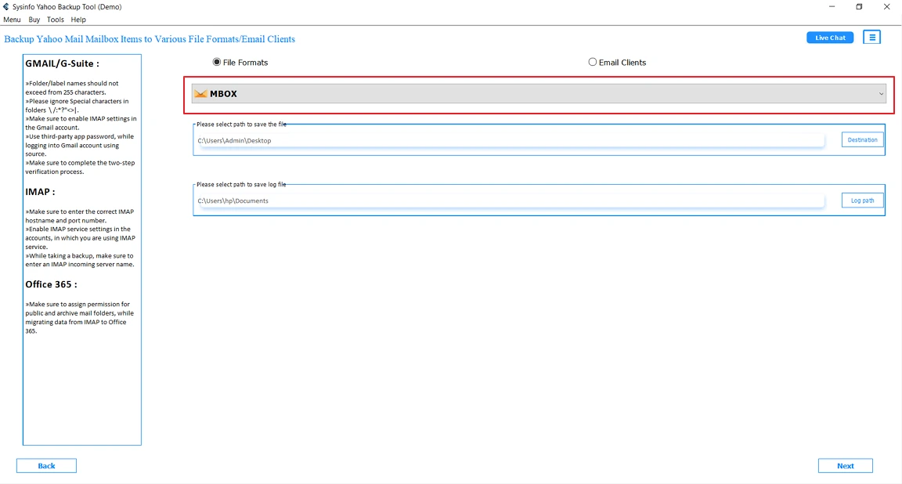The height and width of the screenshot is (484, 902).
Task: Click the Log path button
Action: pyautogui.click(x=862, y=200)
